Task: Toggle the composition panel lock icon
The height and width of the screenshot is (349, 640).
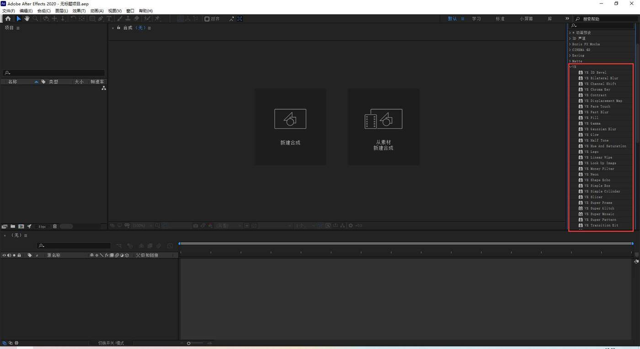Action: coord(118,28)
